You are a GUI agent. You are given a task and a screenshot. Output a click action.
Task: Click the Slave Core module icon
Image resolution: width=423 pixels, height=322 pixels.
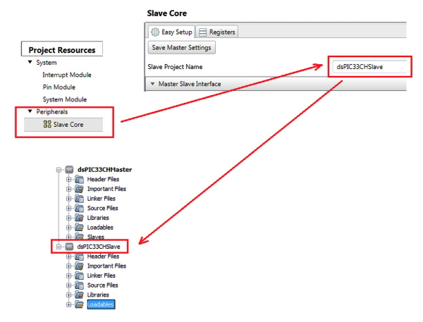pyautogui.click(x=47, y=124)
